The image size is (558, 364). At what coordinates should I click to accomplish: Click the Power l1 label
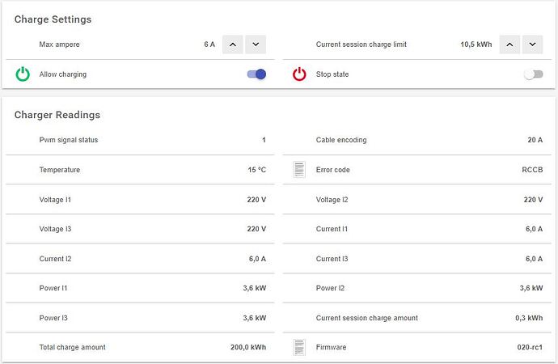53,288
